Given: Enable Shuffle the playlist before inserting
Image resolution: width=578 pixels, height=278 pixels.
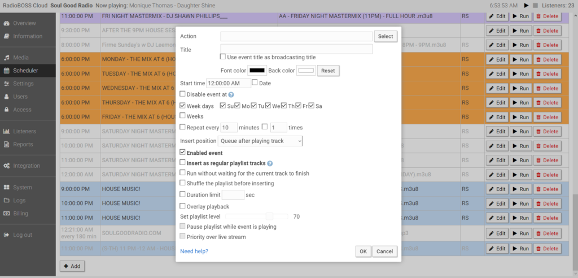Looking at the screenshot, I should tap(182, 183).
